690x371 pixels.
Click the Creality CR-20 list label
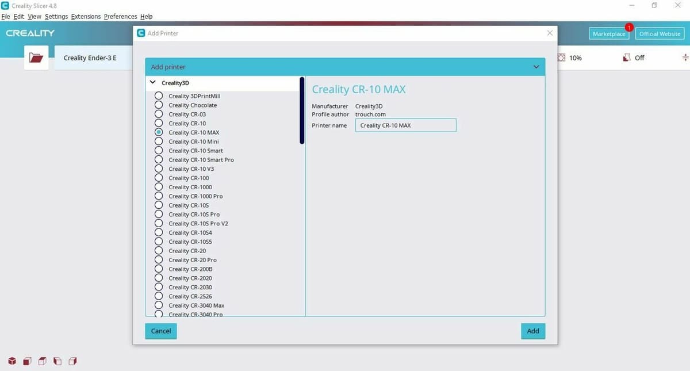click(187, 251)
